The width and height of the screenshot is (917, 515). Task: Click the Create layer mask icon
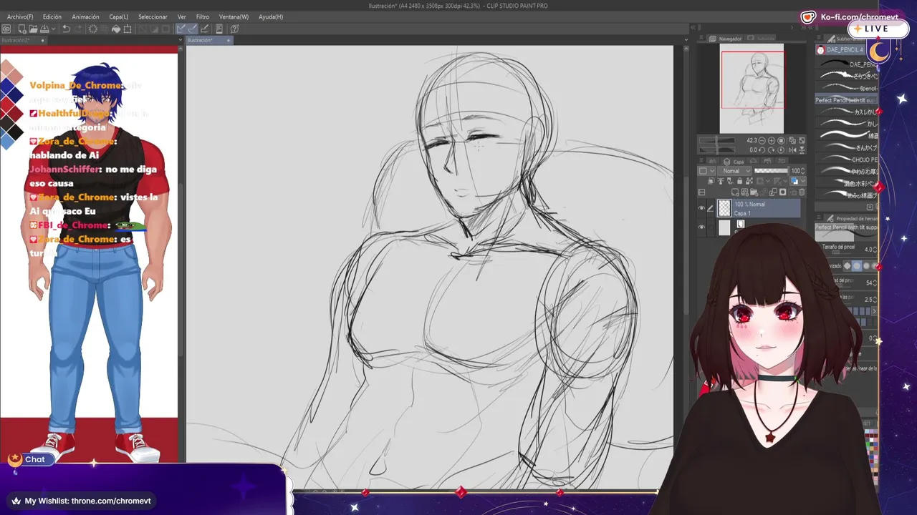point(782,192)
